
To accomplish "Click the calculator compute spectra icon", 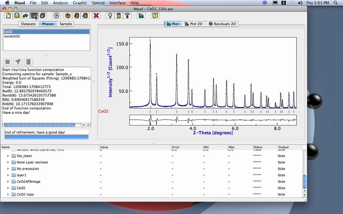I will pyautogui.click(x=119, y=15).
